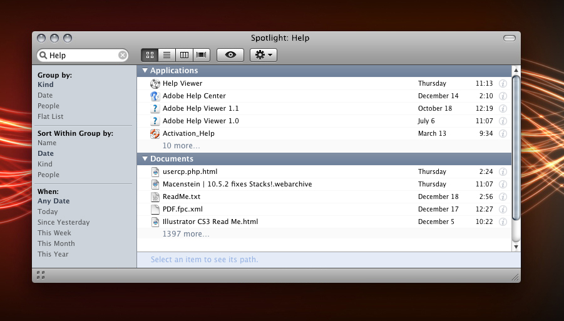Switch to Cover Flow view

pos(202,55)
